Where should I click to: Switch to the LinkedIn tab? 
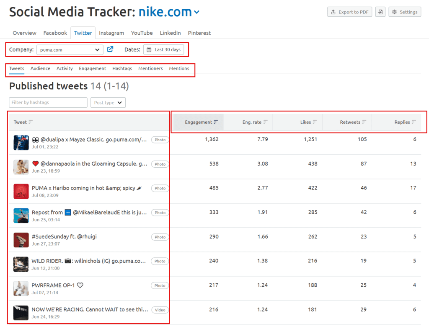pyautogui.click(x=170, y=33)
